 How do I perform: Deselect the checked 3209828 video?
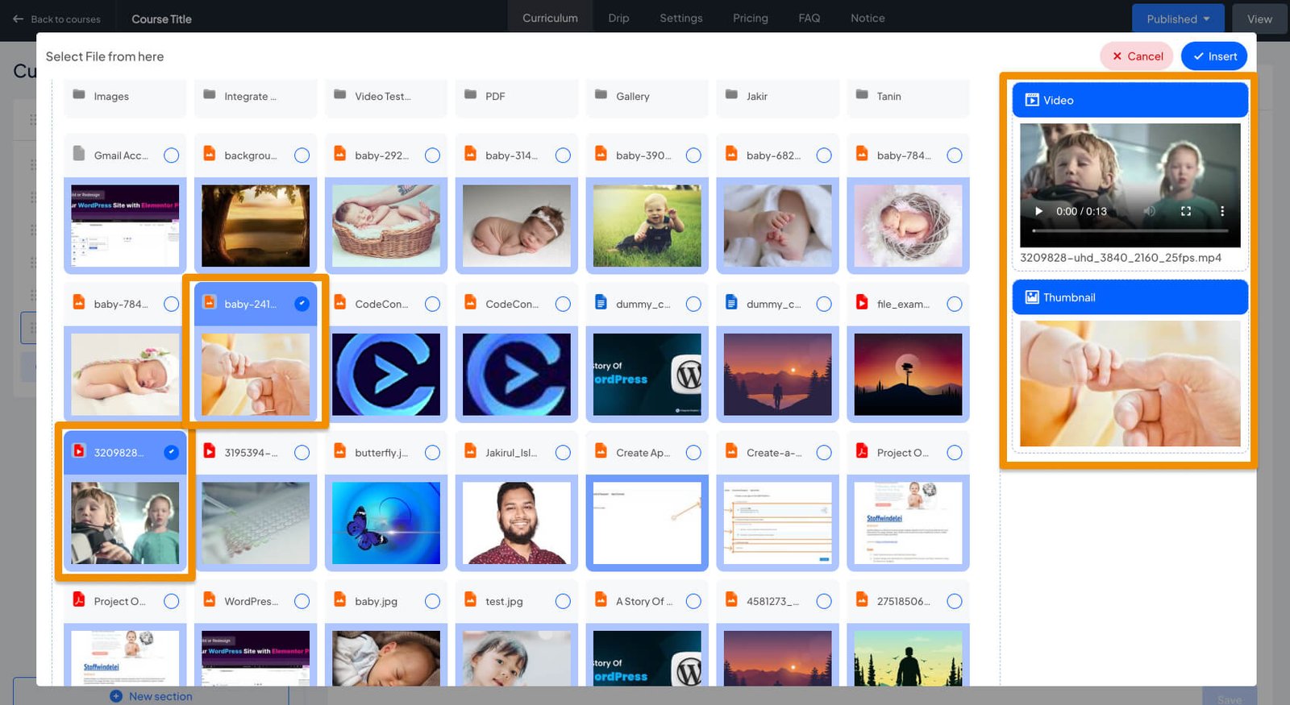172,453
